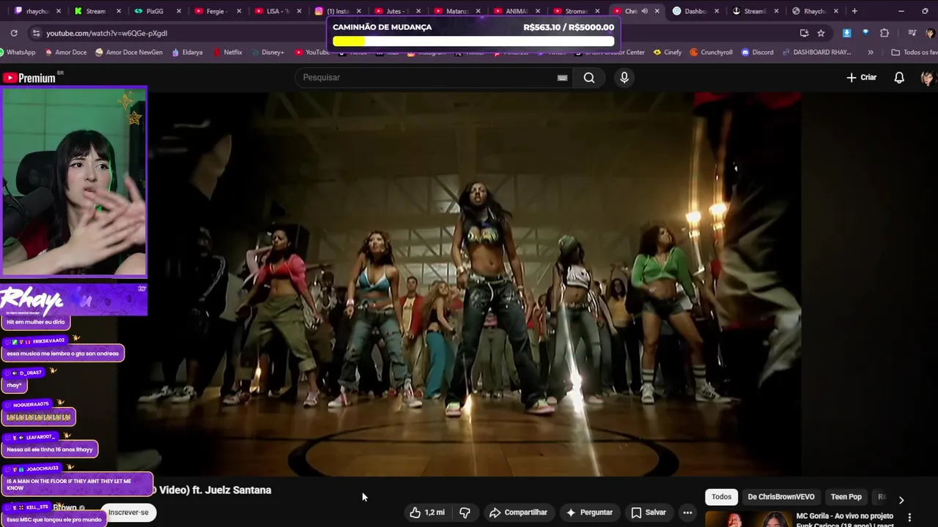Open the browser extensions puzzle icon
Image resolution: width=938 pixels, height=527 pixels.
coord(885,33)
